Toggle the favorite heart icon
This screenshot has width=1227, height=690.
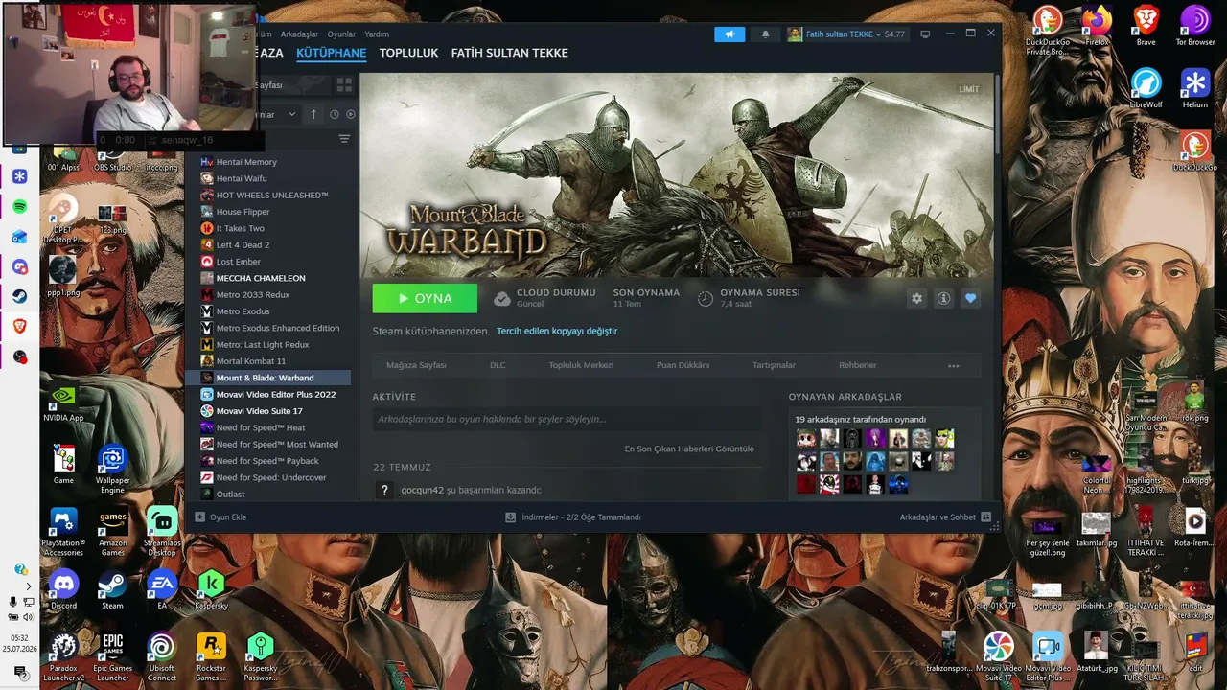point(970,298)
